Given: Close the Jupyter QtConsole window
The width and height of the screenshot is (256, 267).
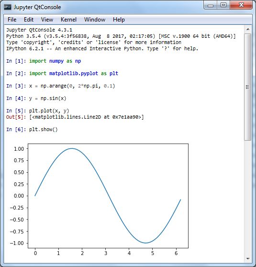Looking at the screenshot, I should 241,5.
